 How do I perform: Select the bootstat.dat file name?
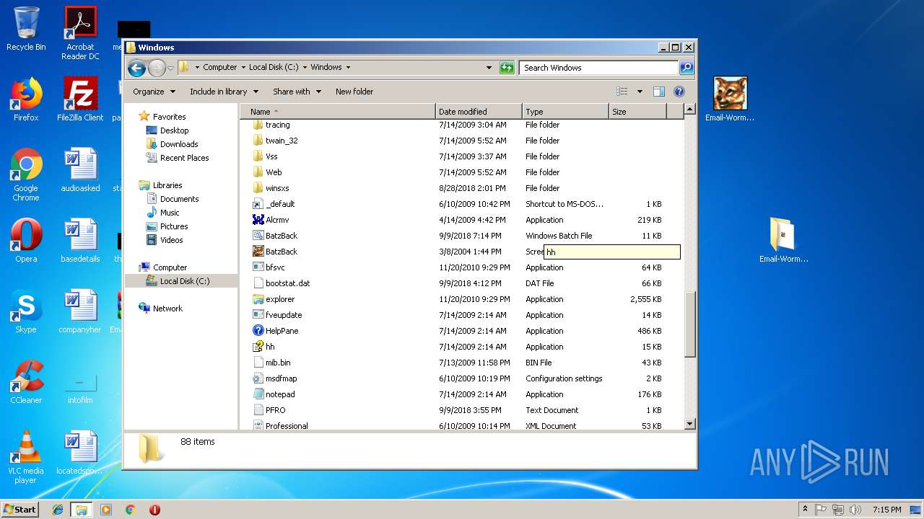[287, 283]
